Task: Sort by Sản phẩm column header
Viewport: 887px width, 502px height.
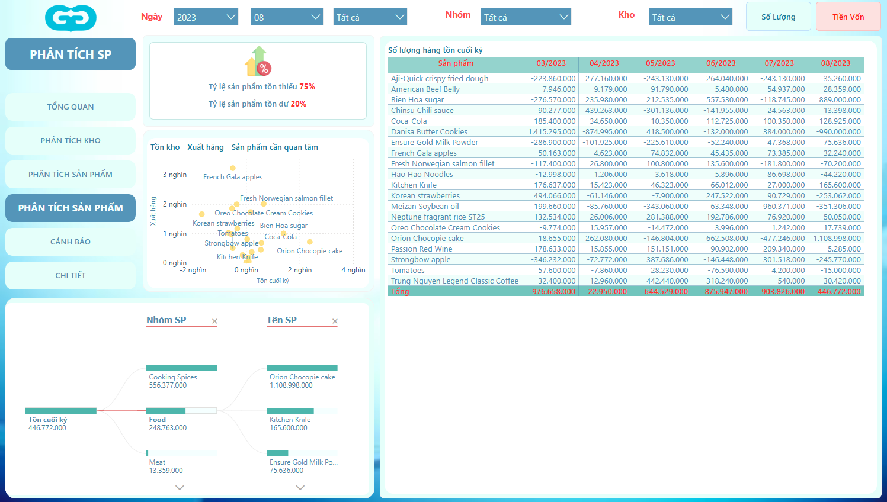Action: tap(456, 63)
